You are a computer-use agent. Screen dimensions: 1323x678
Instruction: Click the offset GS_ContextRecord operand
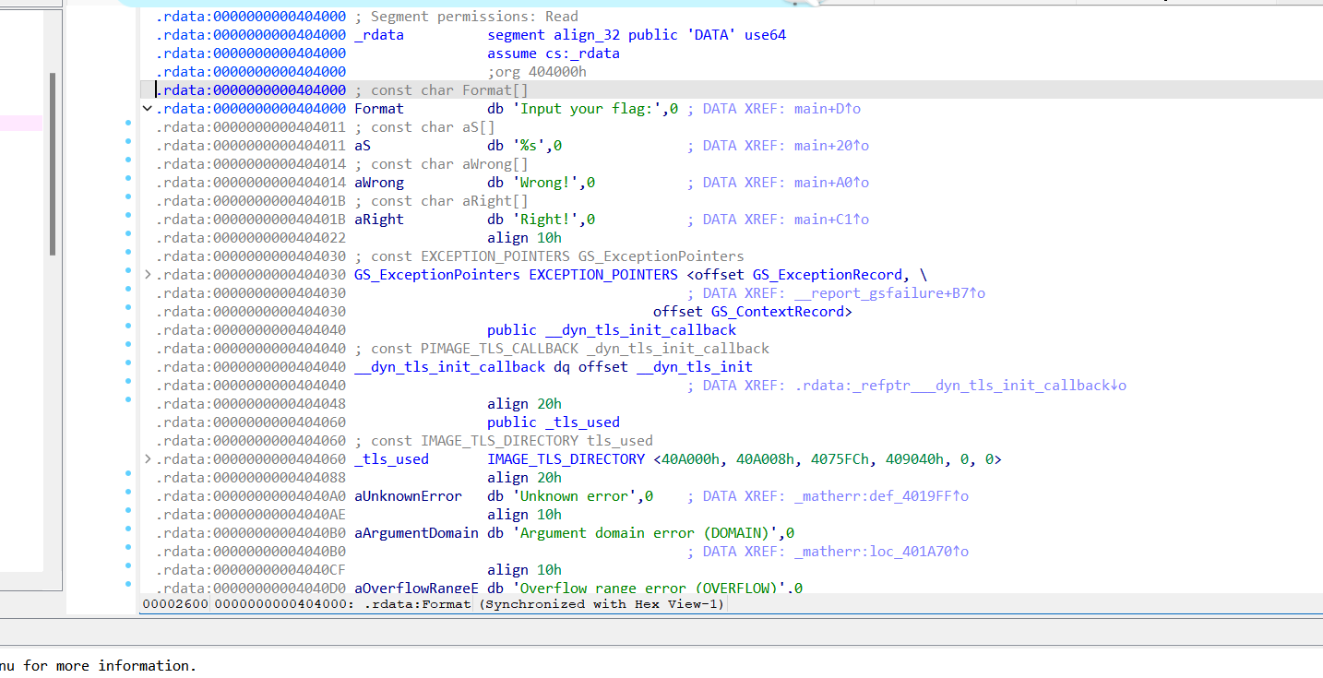click(748, 312)
